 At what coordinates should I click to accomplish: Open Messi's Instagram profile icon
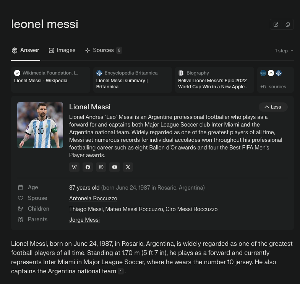tap(101, 167)
